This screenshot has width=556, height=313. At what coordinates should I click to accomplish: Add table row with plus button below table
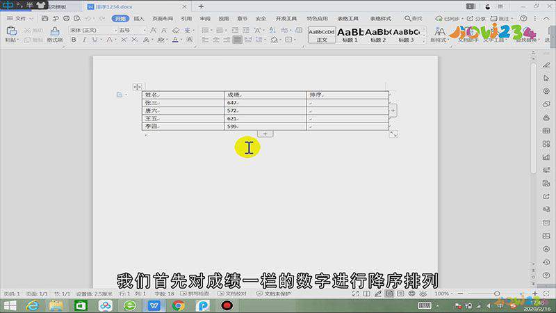[265, 134]
